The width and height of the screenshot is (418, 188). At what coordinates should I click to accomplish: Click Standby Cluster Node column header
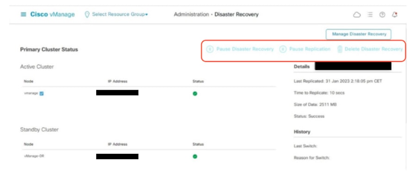[29, 144]
